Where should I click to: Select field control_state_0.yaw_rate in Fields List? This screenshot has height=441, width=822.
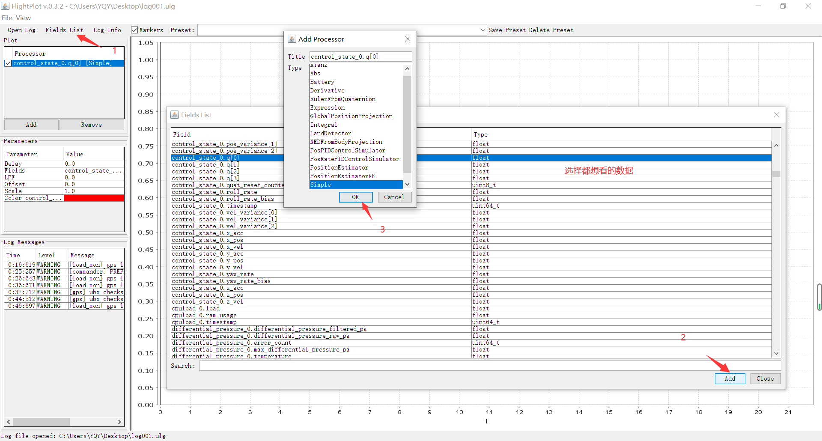tap(212, 274)
